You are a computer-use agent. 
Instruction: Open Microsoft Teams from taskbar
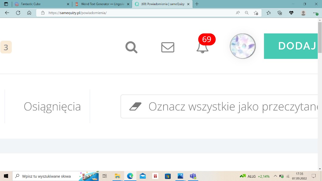[193, 176]
